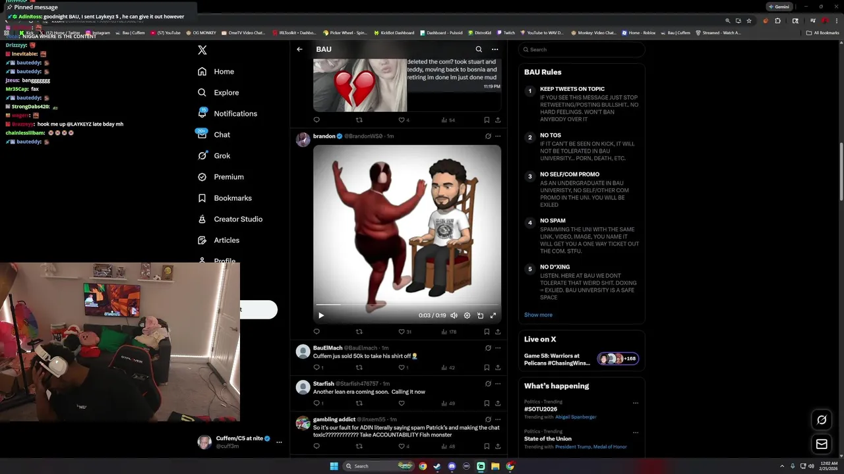
Task: Open the Twitch bookmark in the bookmarks bar
Action: pos(506,33)
